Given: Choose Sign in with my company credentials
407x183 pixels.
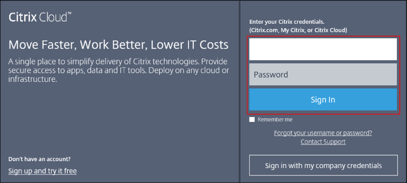Looking at the screenshot, I should pyautogui.click(x=323, y=166).
